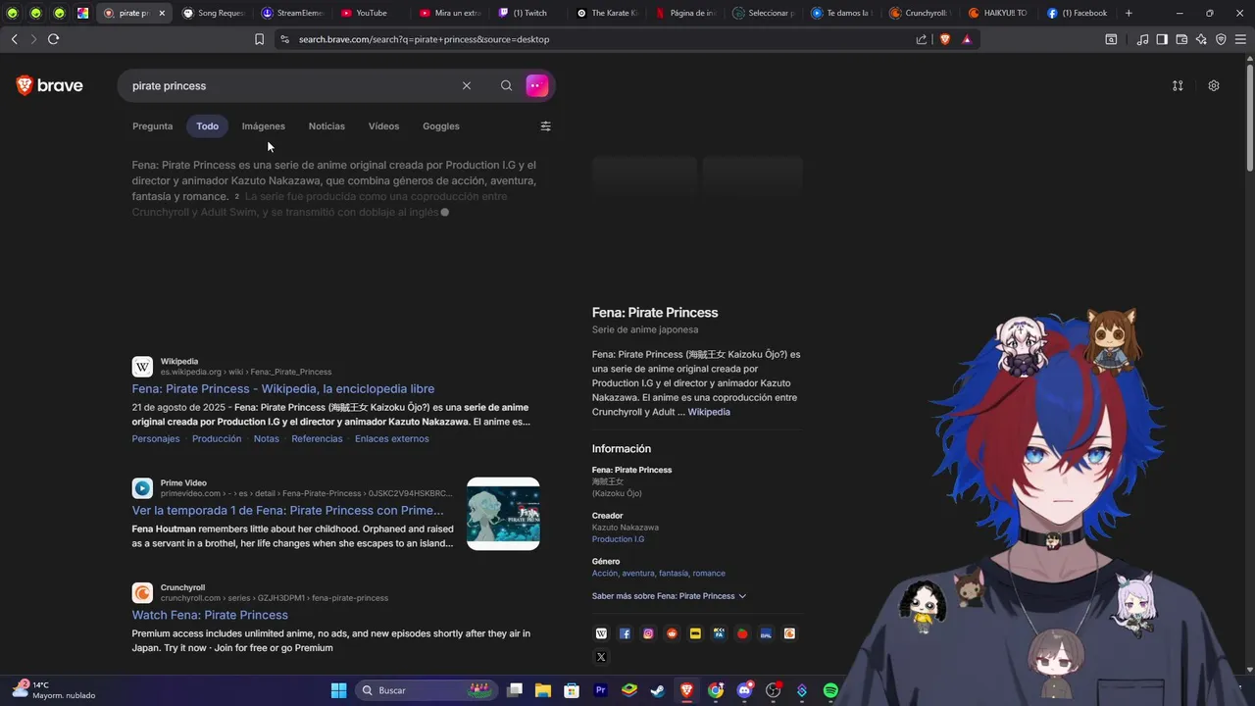The width and height of the screenshot is (1255, 706).
Task: Open IMDb profile icon in infobox
Action: click(x=695, y=634)
